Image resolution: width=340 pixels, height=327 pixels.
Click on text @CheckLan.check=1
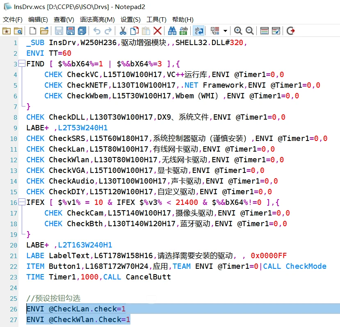pos(87,309)
